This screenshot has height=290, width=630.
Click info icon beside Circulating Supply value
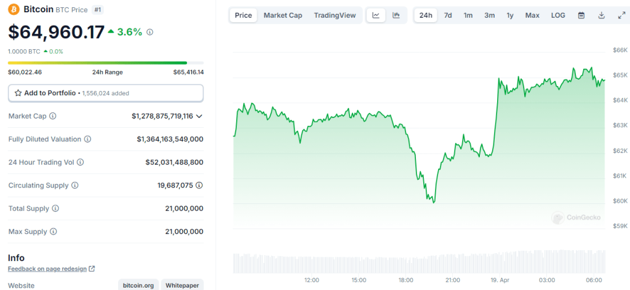[199, 185]
